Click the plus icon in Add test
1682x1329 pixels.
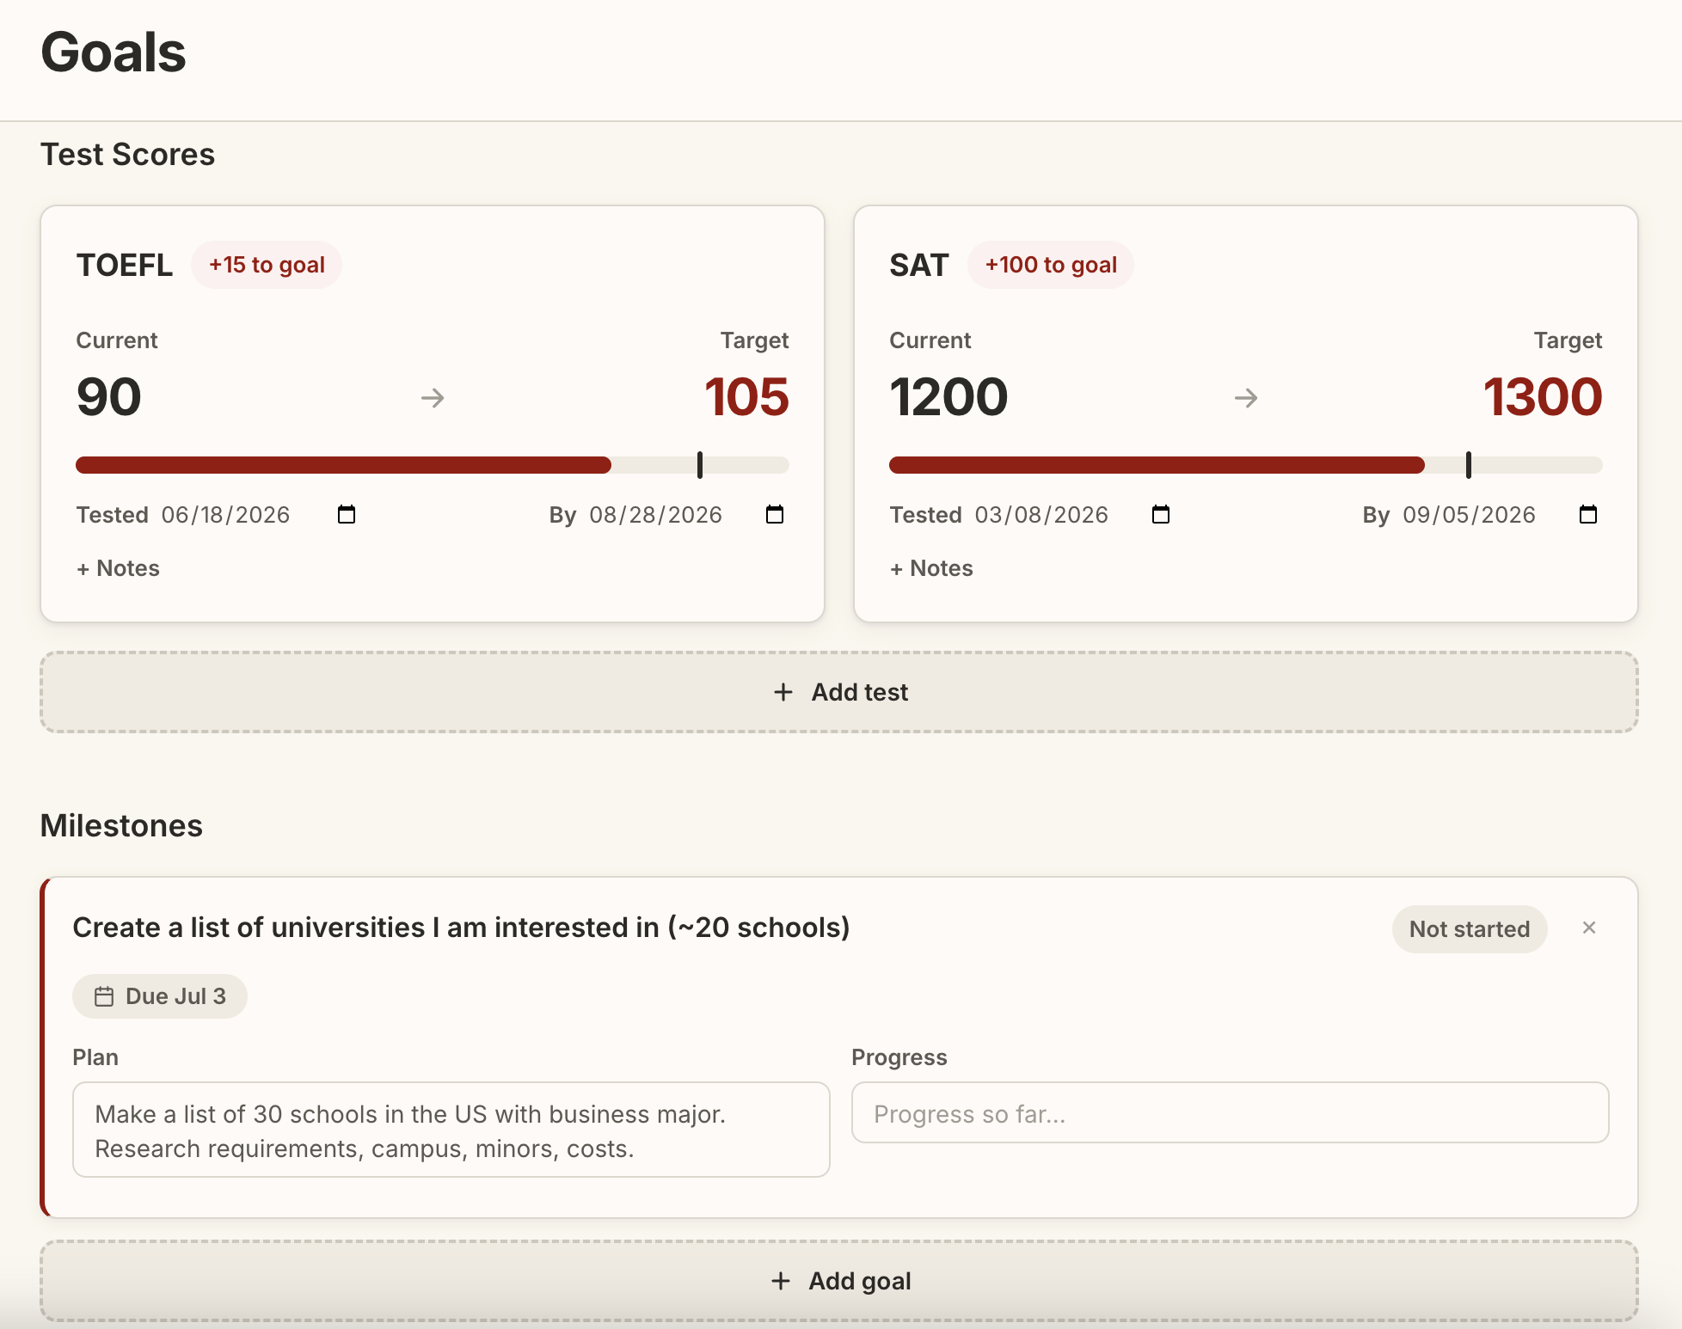pos(783,692)
